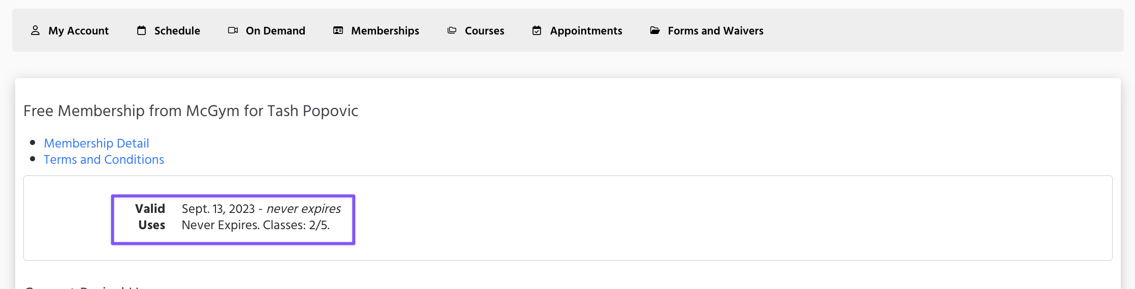Click the open folder icon for Forms and Waivers
Image resolution: width=1135 pixels, height=289 pixels.
(655, 30)
